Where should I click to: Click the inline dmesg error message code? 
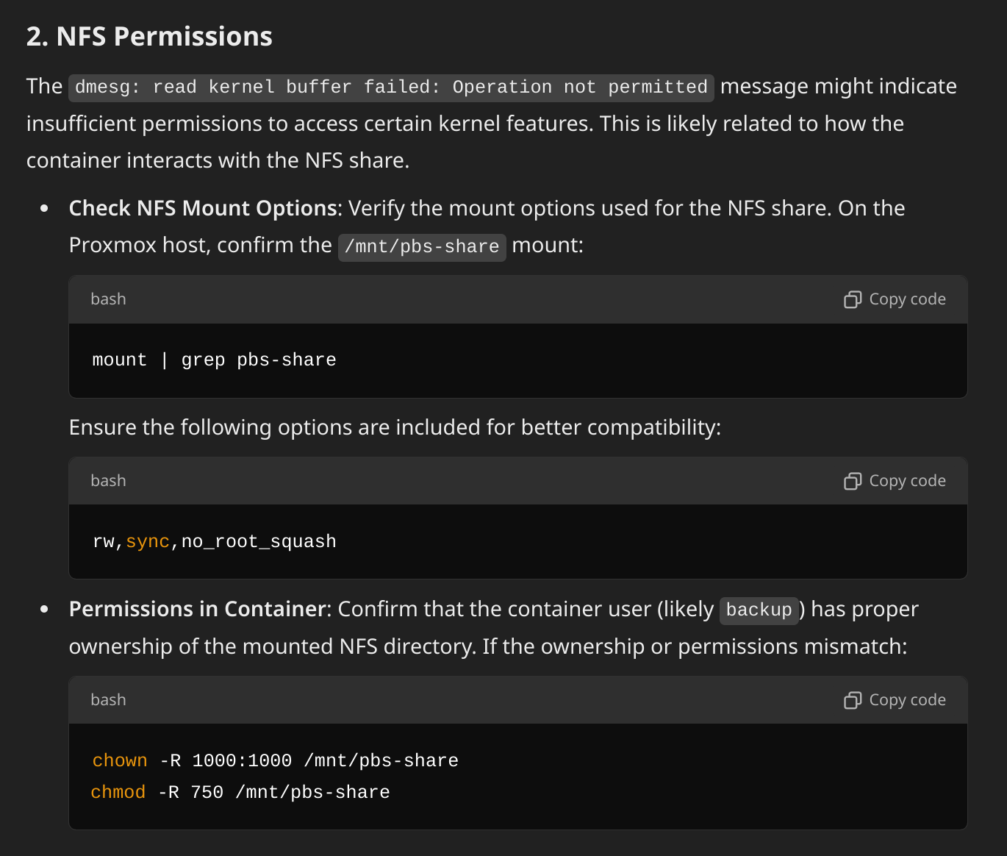[x=391, y=88]
